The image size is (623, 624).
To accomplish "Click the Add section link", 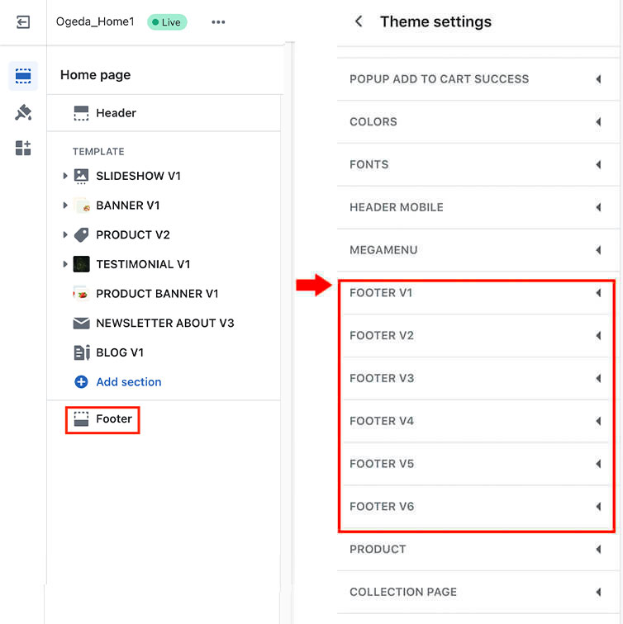I will tap(128, 382).
